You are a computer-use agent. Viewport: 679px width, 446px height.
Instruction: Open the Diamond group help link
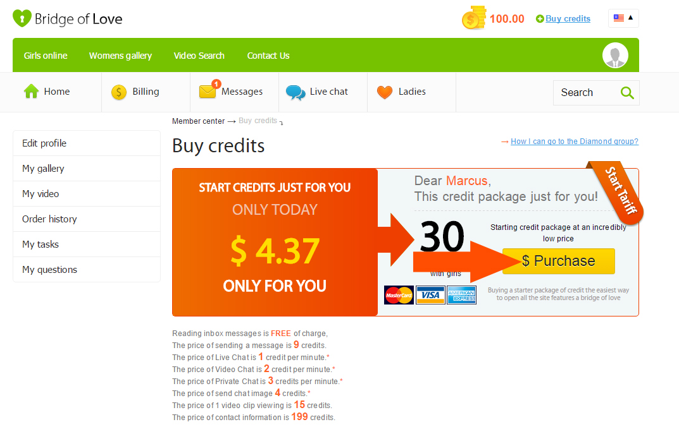click(x=574, y=142)
